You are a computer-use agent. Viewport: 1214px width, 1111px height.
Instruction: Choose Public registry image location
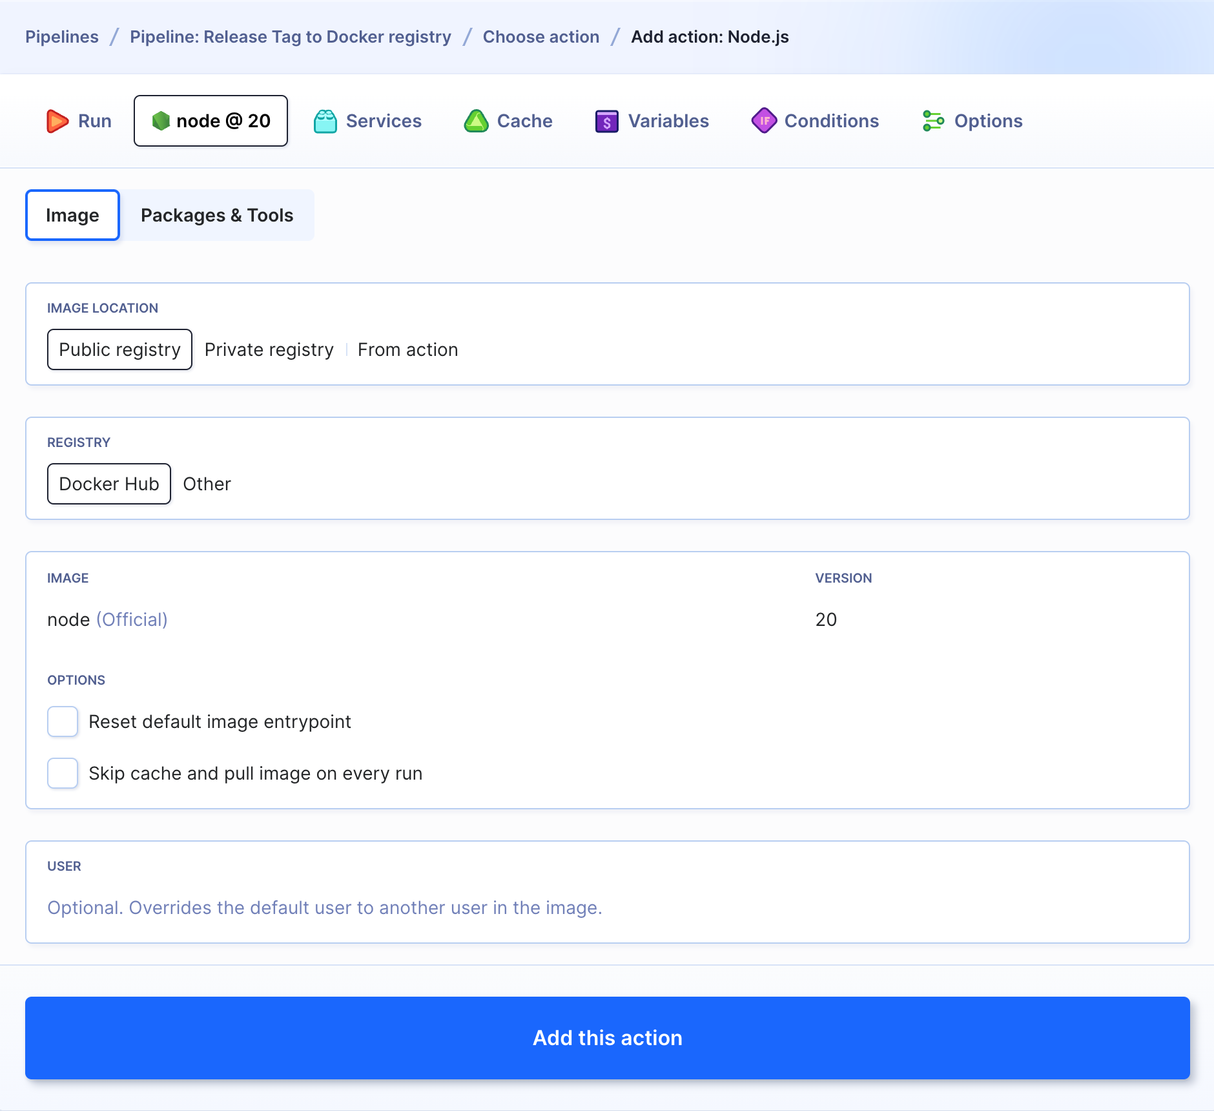point(119,349)
